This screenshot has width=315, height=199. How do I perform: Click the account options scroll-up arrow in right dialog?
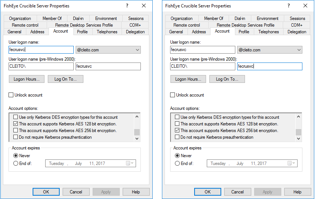tap(299, 117)
